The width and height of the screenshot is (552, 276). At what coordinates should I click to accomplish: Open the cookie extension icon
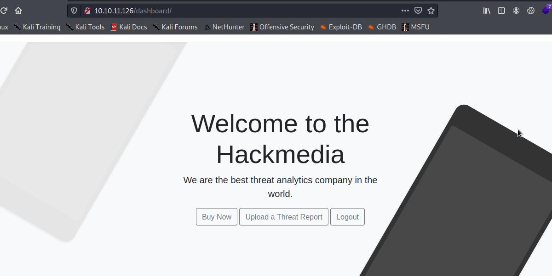pos(531,11)
